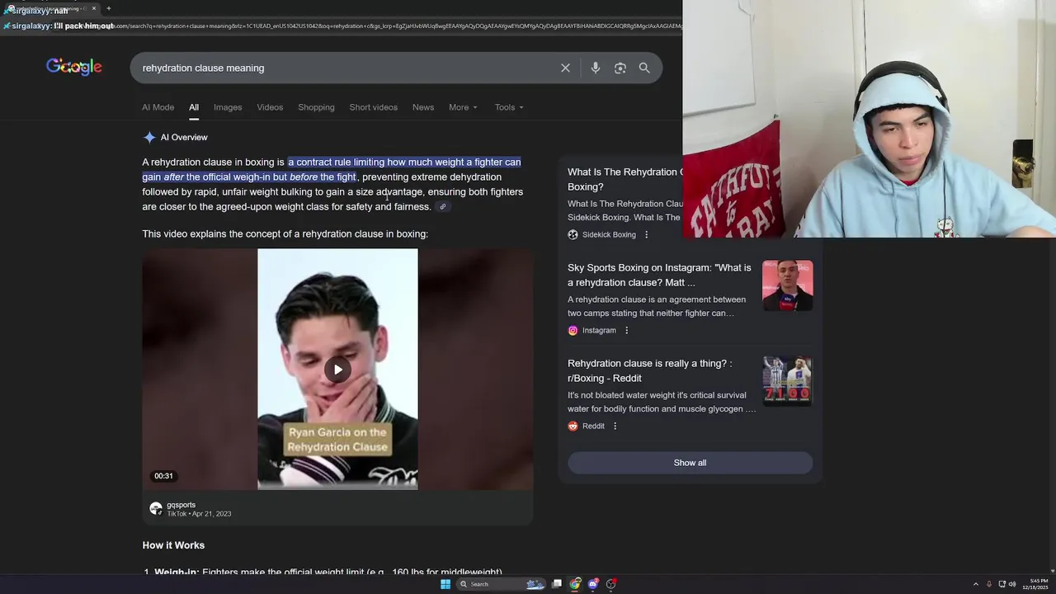Expand the Tools dropdown
Image resolution: width=1056 pixels, height=594 pixels.
coord(509,107)
